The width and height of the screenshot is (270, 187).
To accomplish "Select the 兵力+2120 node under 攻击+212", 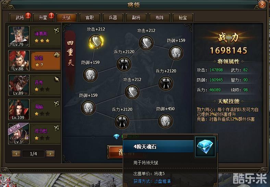I will click(124, 64).
